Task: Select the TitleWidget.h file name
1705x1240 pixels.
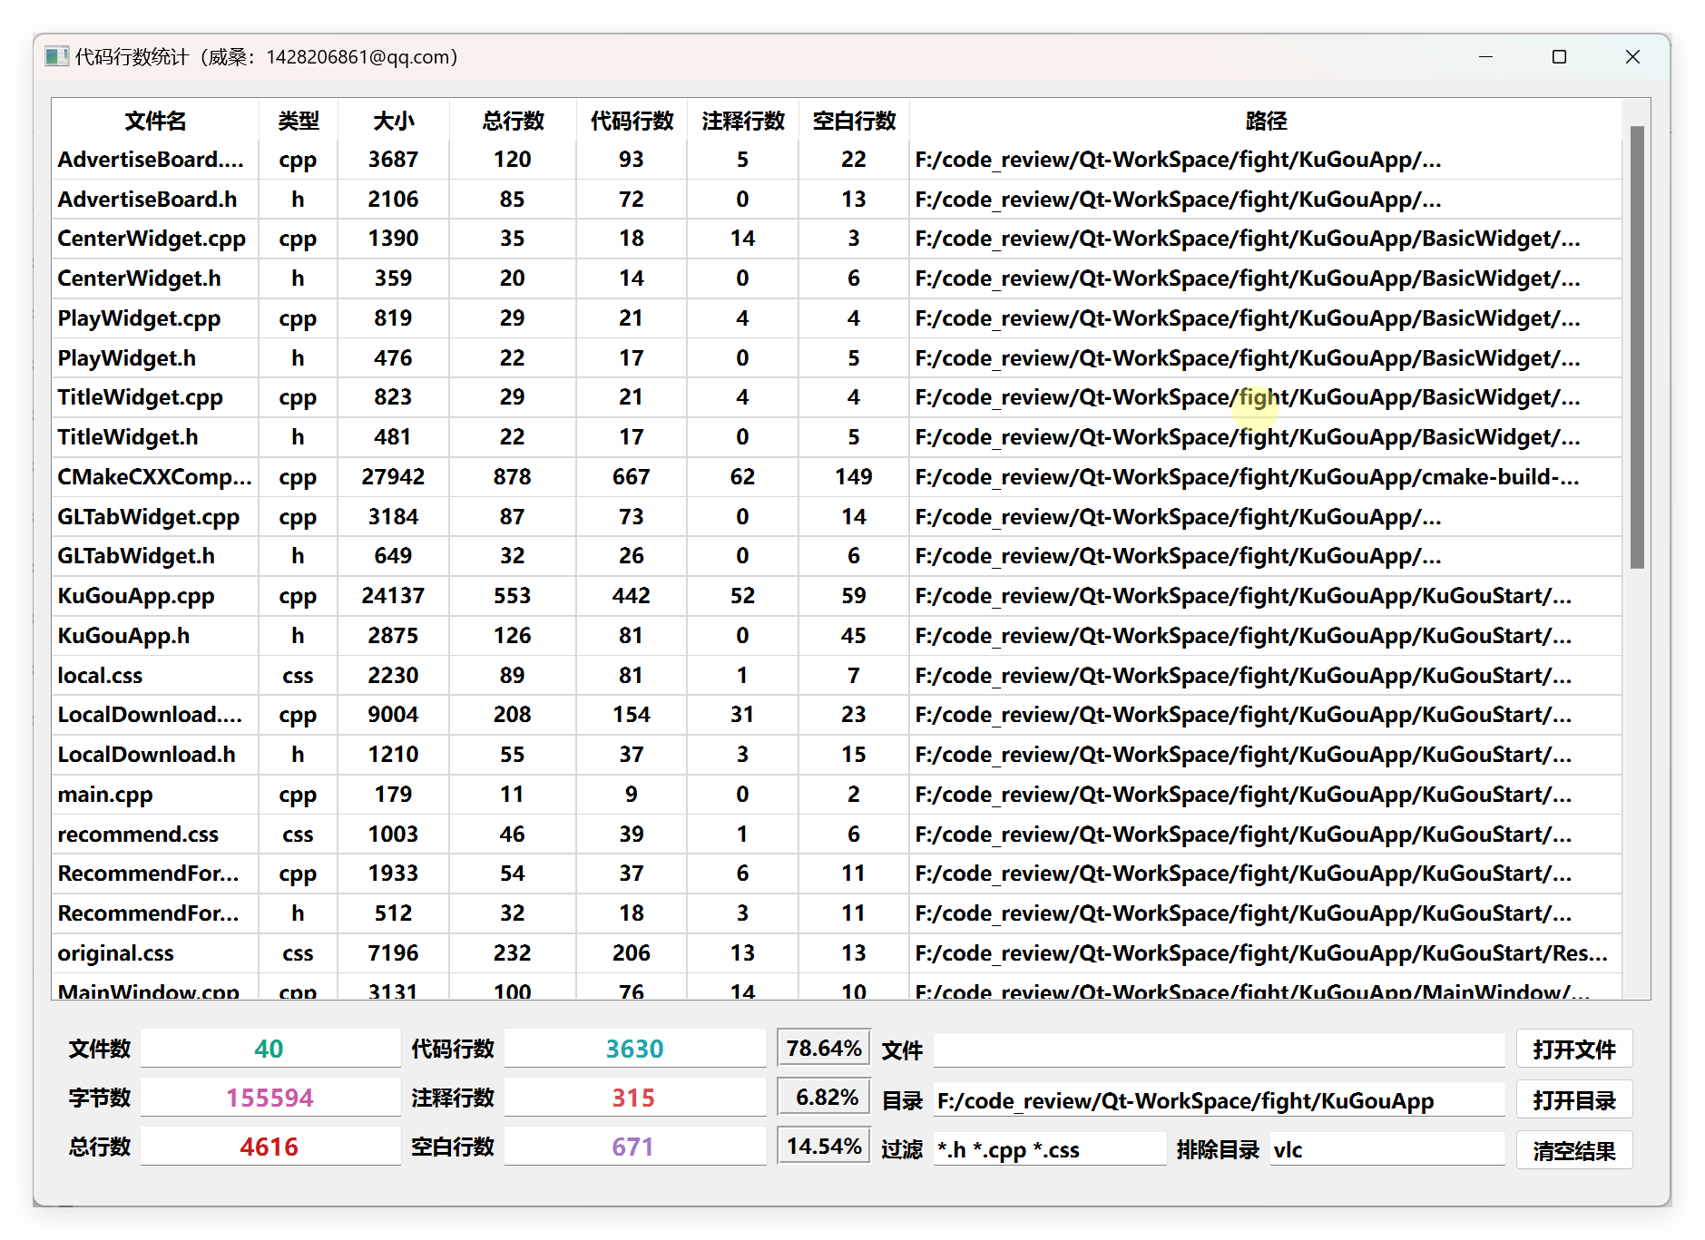Action: point(127,437)
